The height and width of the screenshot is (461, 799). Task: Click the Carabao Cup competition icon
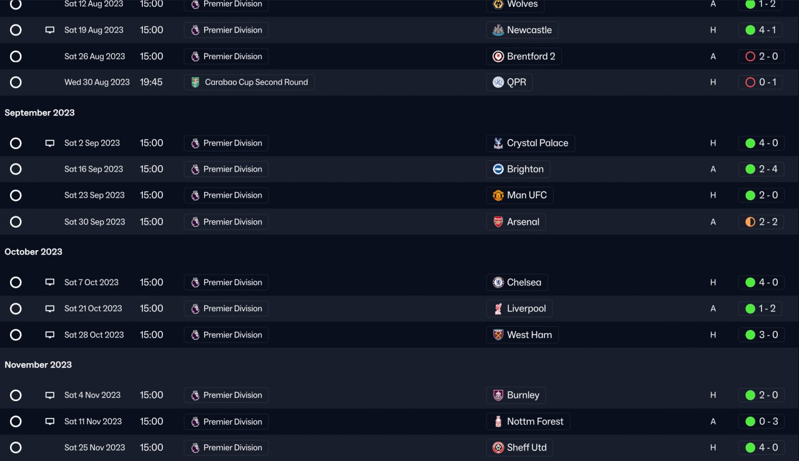tap(195, 82)
